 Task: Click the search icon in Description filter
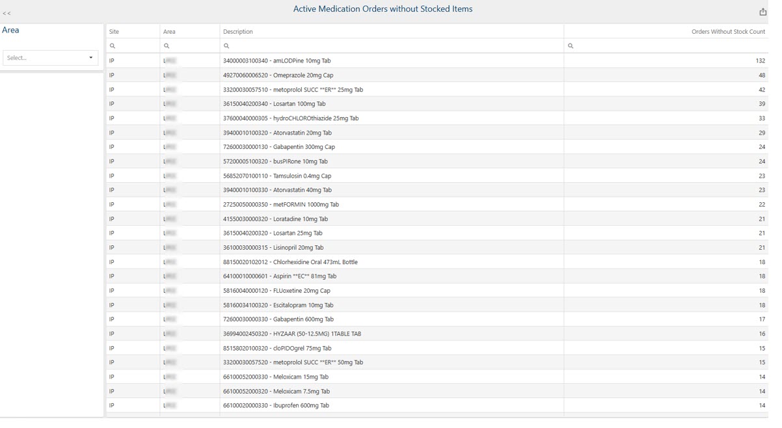tap(226, 46)
